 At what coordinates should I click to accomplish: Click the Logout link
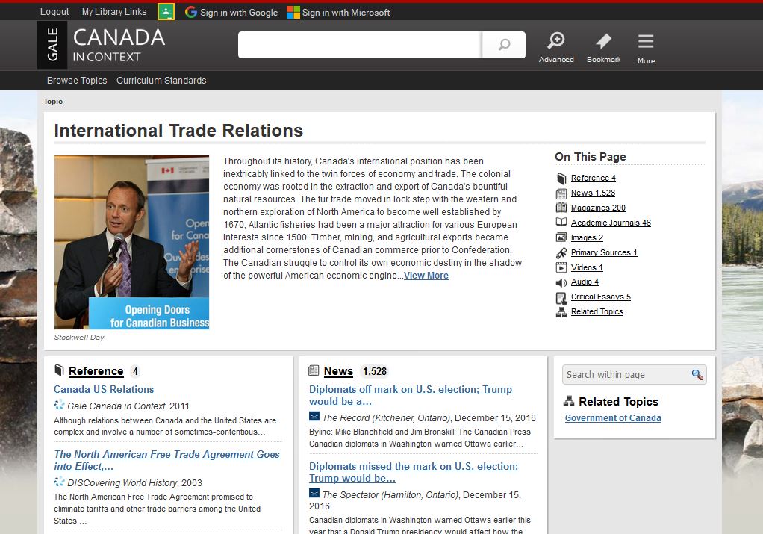(54, 12)
